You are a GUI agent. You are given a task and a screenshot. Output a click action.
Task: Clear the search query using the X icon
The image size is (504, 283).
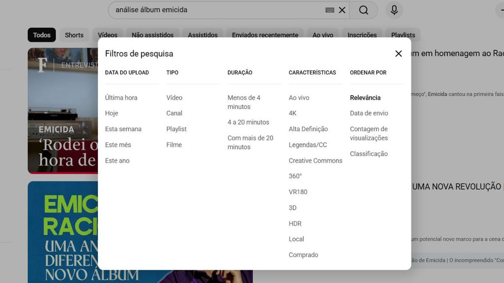point(342,9)
